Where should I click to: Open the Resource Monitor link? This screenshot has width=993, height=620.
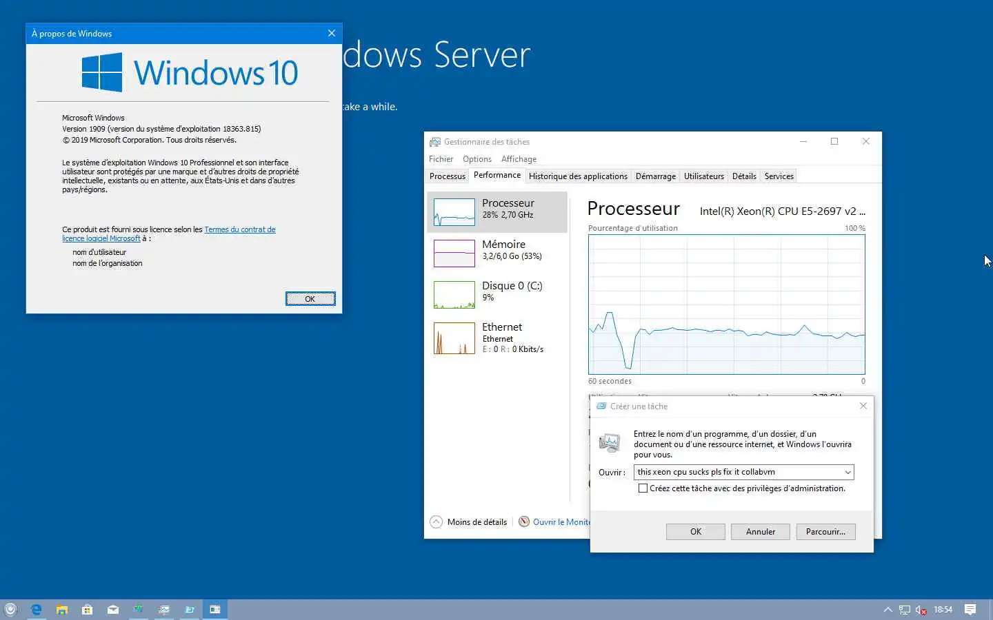(555, 522)
